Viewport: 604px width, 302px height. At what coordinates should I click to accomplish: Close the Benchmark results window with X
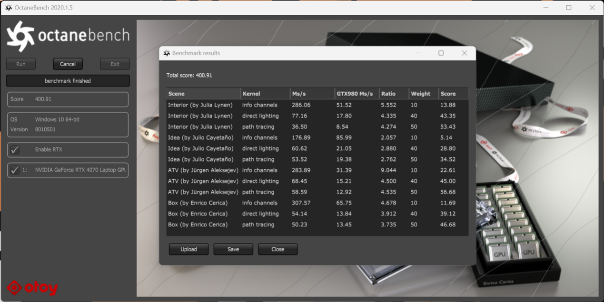464,53
